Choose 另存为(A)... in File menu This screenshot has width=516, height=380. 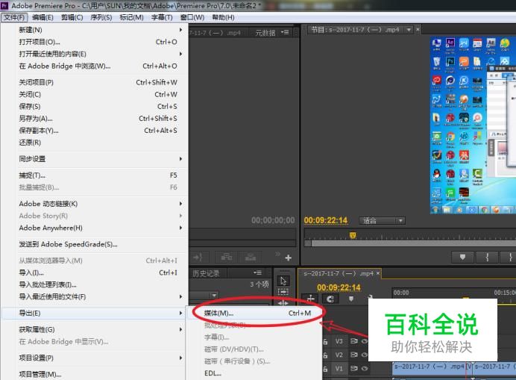coord(94,118)
